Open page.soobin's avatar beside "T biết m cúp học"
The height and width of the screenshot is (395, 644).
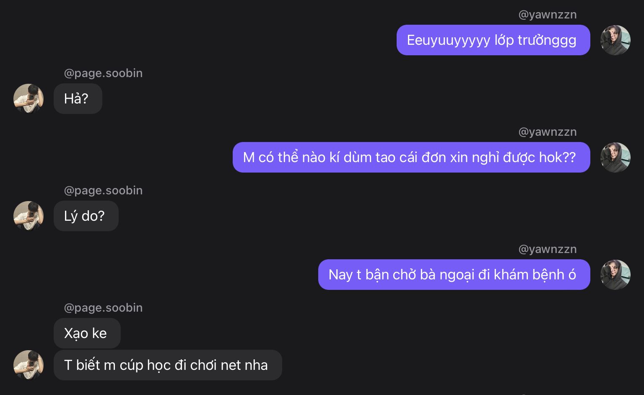tap(29, 365)
